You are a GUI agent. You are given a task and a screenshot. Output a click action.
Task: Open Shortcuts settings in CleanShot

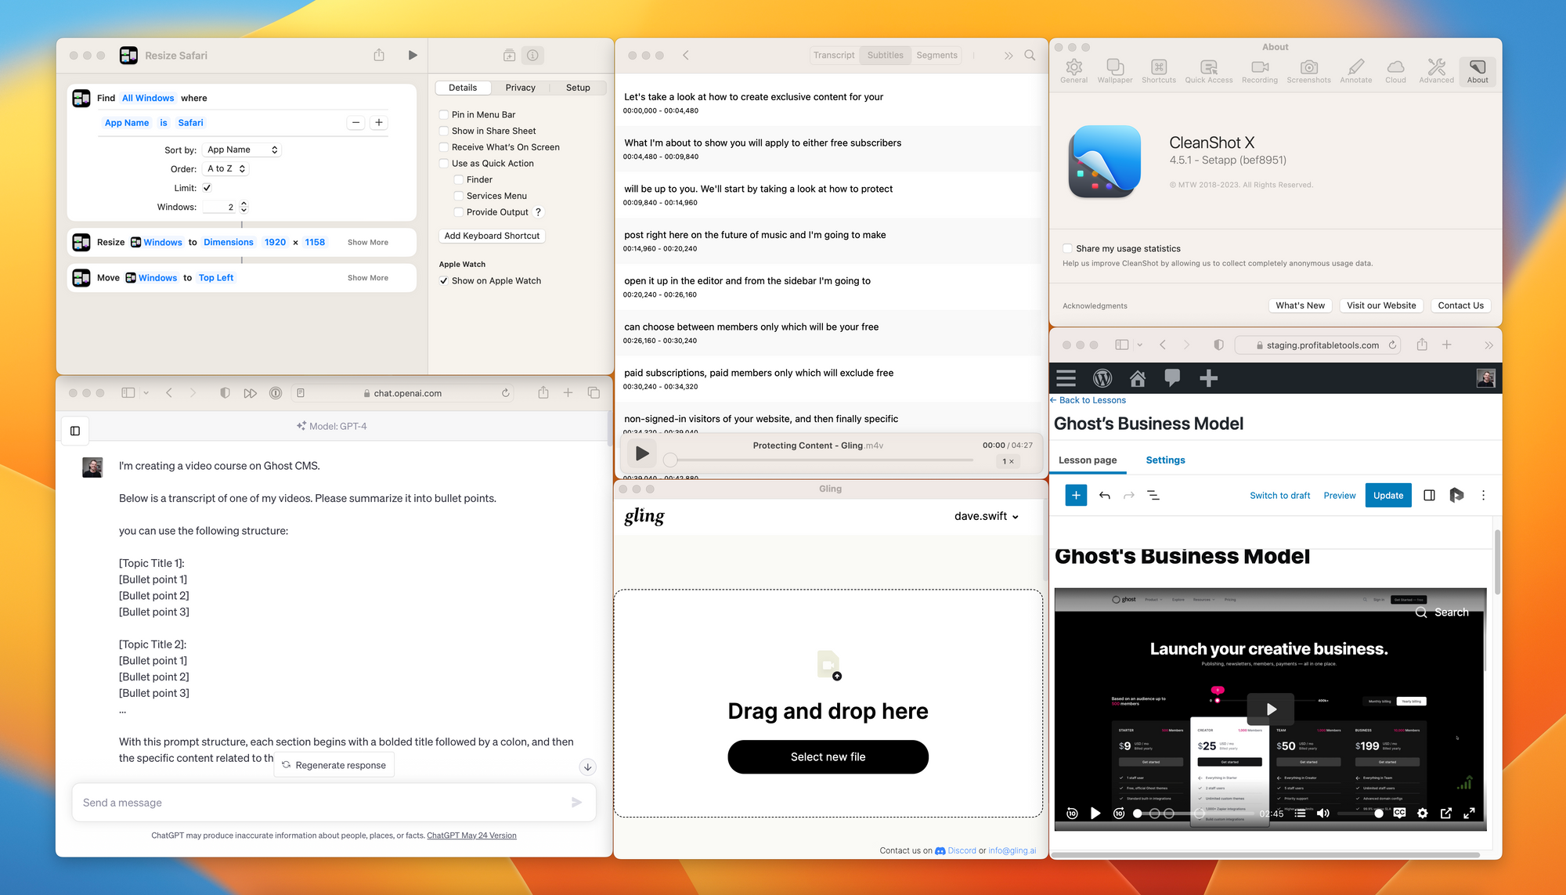(1159, 71)
